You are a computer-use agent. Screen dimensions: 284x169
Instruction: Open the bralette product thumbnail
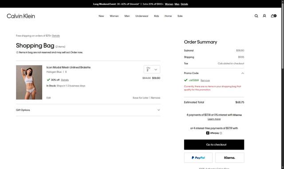tap(29, 82)
